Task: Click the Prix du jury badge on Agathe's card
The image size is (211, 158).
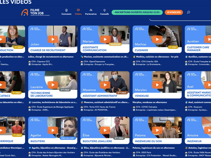Action: pos(68,138)
